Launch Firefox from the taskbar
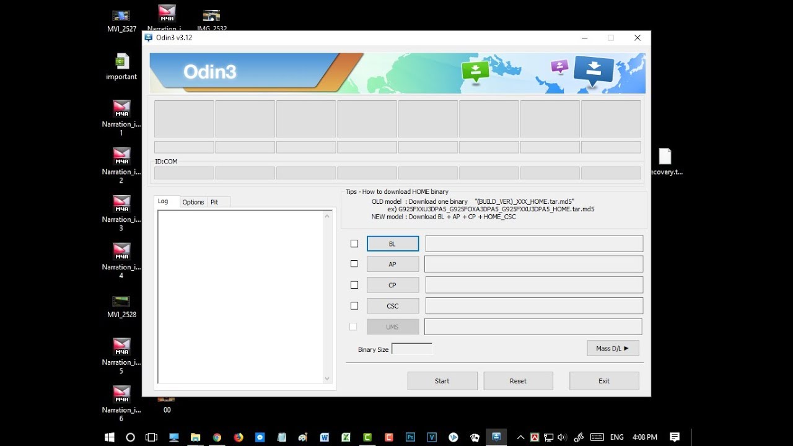The image size is (793, 446). click(239, 437)
